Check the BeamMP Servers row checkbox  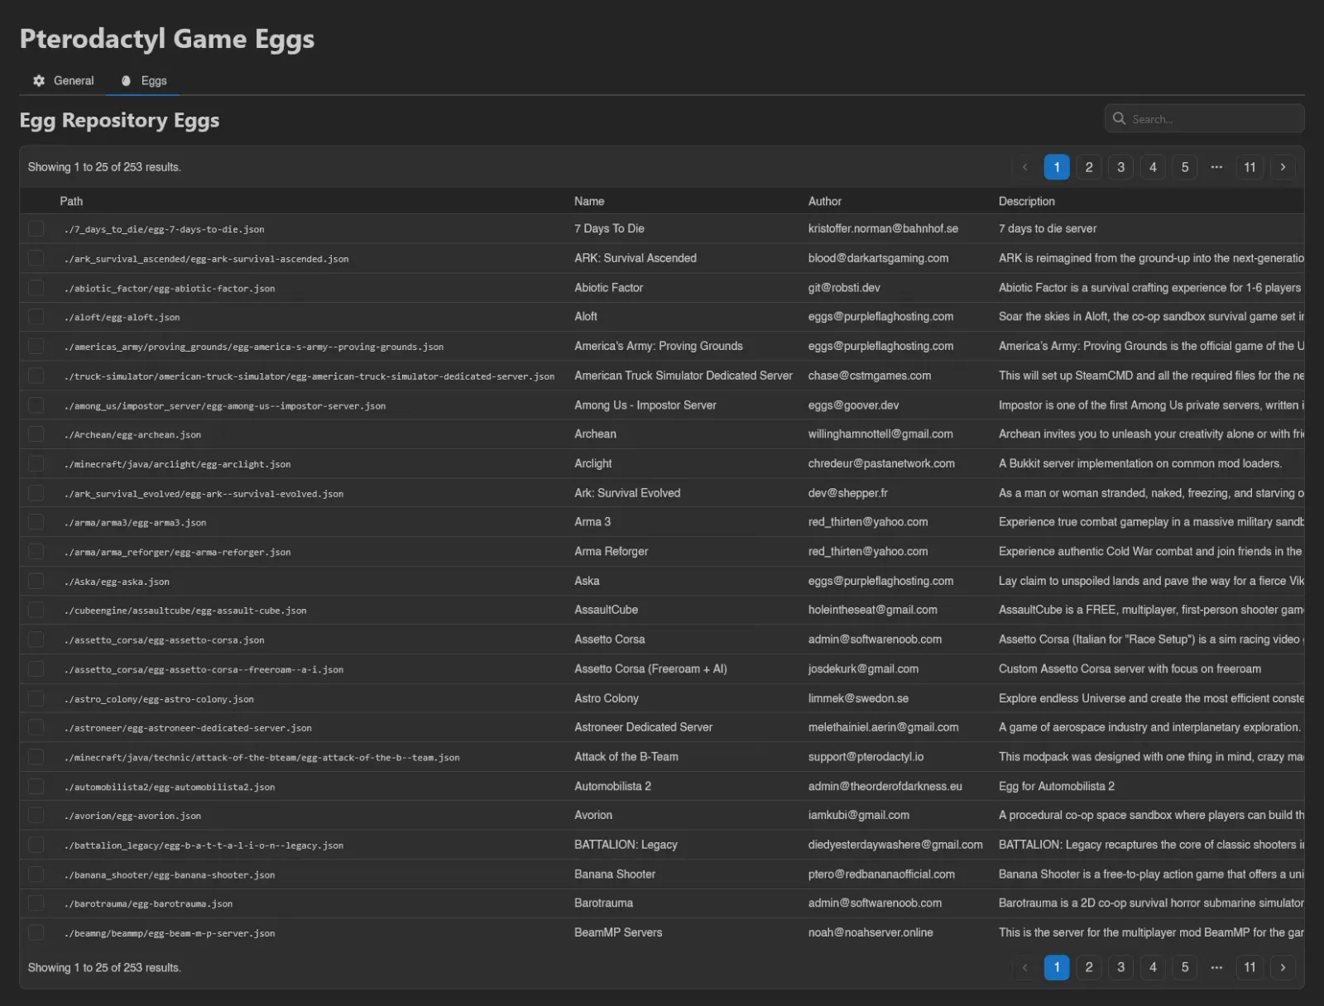point(36,932)
